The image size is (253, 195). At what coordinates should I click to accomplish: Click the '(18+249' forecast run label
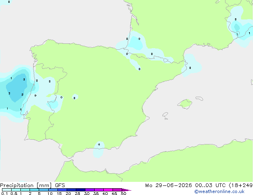tap(241, 185)
